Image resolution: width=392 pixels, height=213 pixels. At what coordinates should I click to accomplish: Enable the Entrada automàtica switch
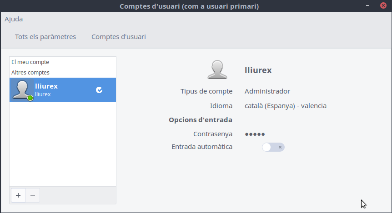pos(273,147)
